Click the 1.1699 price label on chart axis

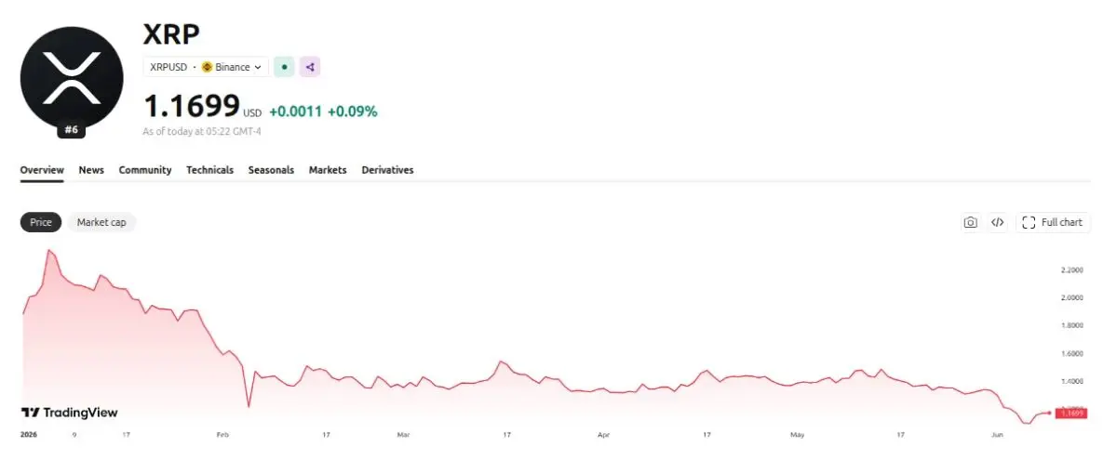pyautogui.click(x=1070, y=412)
